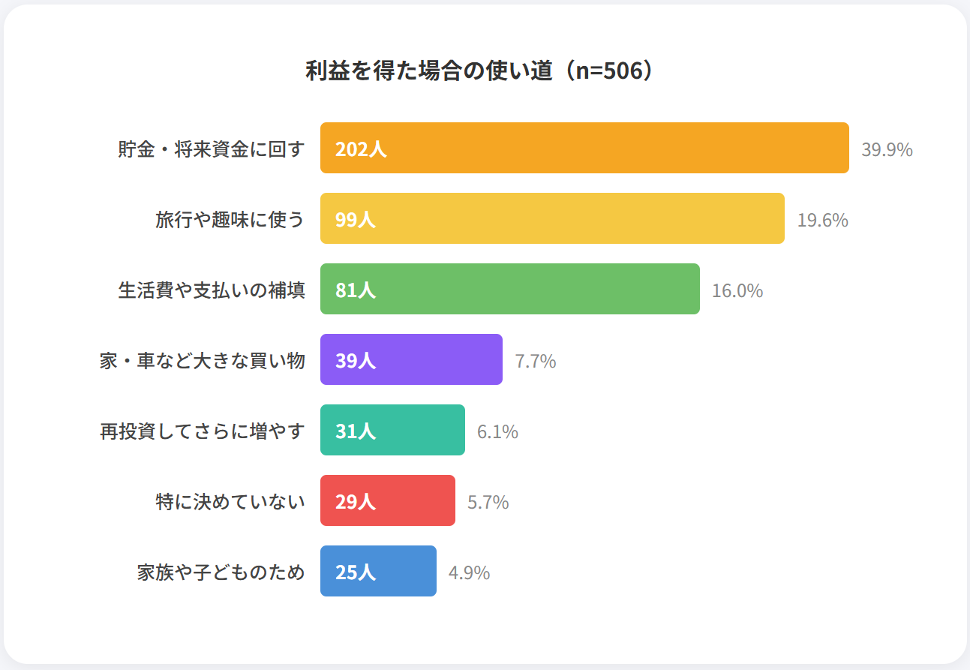Click the 4.9% percentage value
Image resolution: width=970 pixels, height=670 pixels.
(x=469, y=572)
